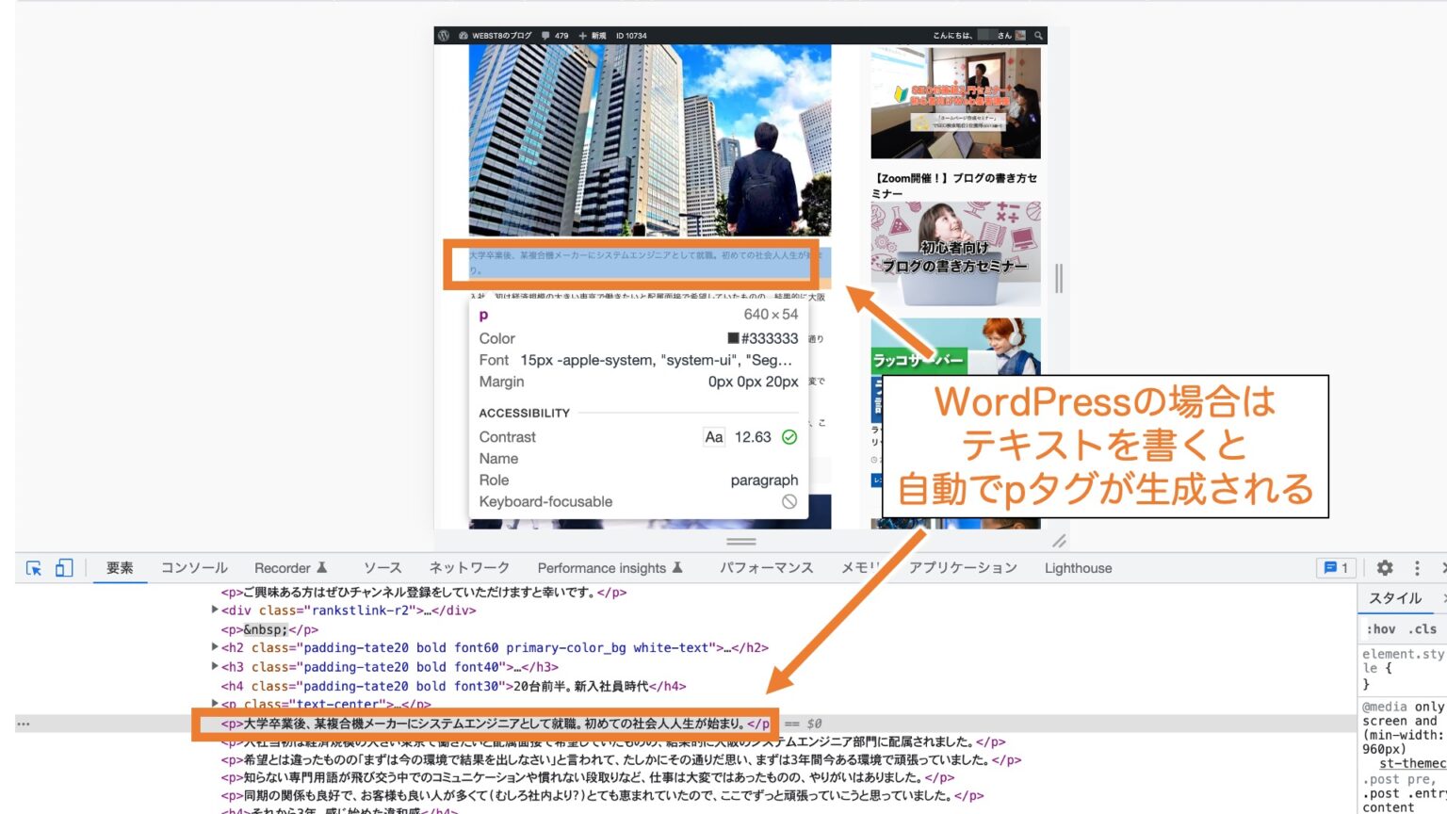1447x814 pixels.
Task: Switch to the コンソール tab
Action: click(193, 568)
